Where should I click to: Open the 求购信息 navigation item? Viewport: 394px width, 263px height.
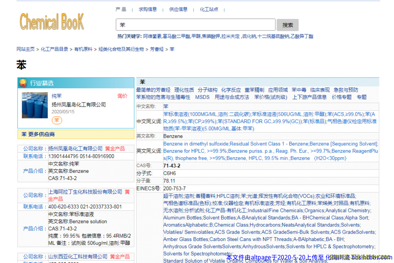(148, 9)
